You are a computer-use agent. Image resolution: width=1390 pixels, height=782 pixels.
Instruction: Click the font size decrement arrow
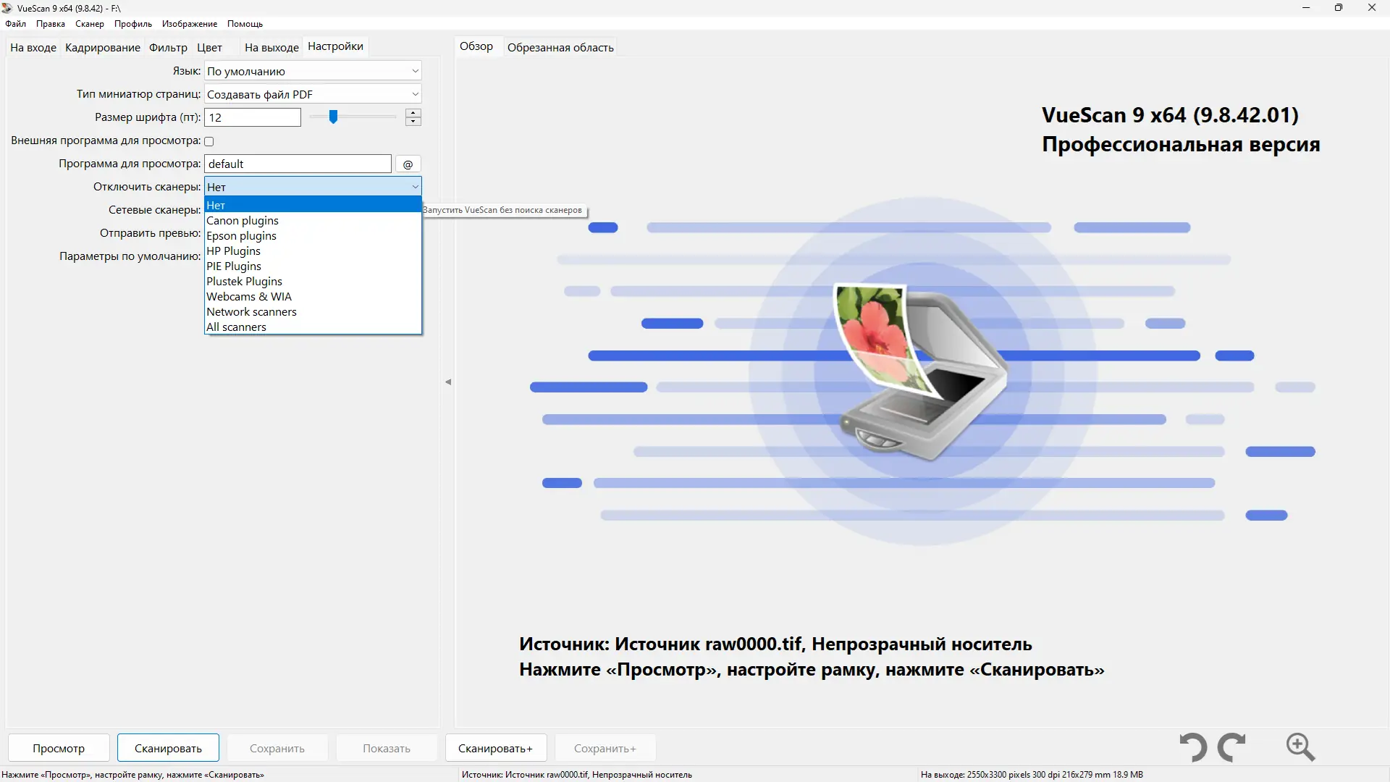click(413, 122)
